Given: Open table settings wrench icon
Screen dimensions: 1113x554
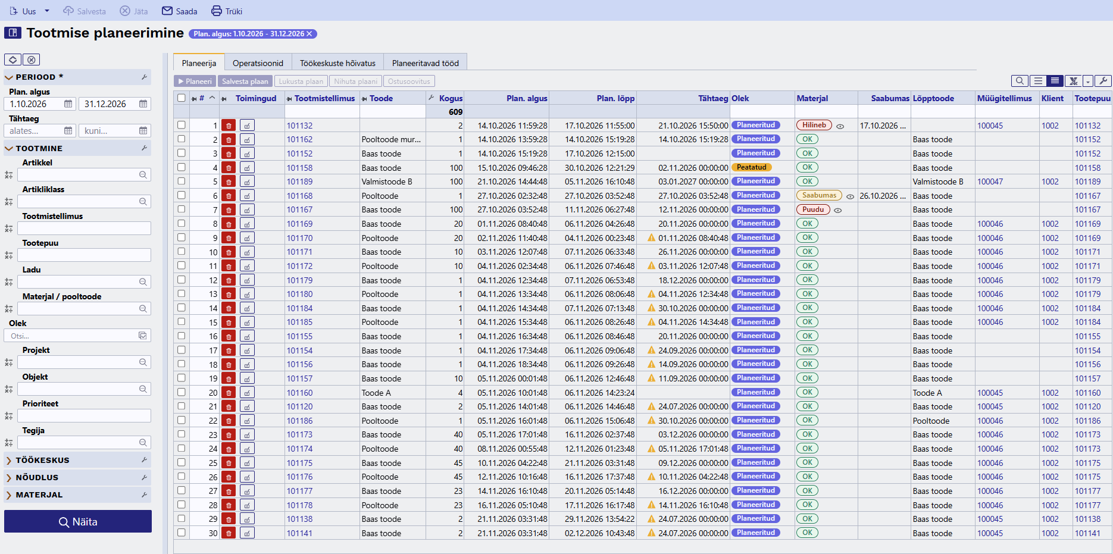Looking at the screenshot, I should point(1103,81).
